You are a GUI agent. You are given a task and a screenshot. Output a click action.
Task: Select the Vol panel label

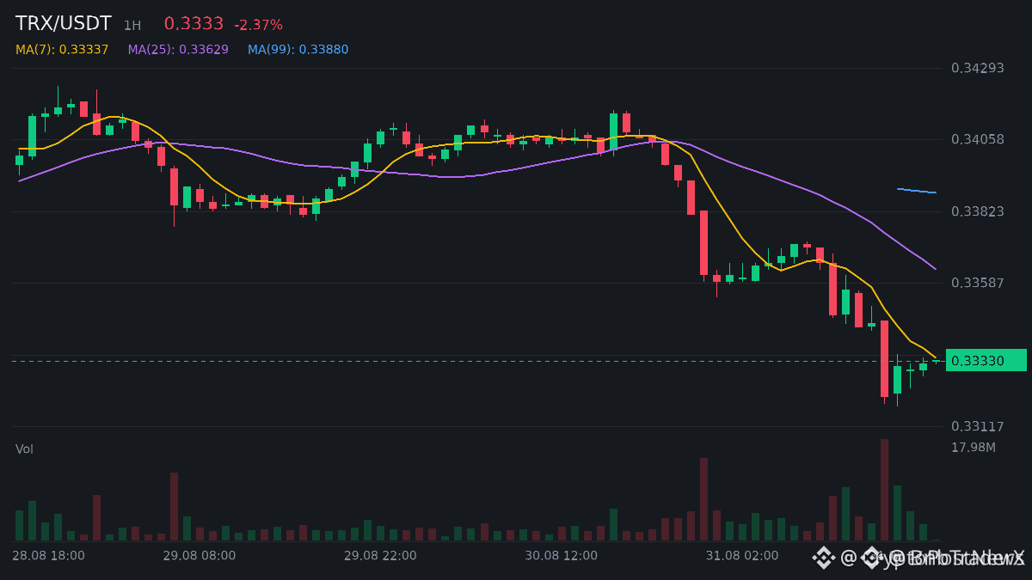[x=24, y=449]
